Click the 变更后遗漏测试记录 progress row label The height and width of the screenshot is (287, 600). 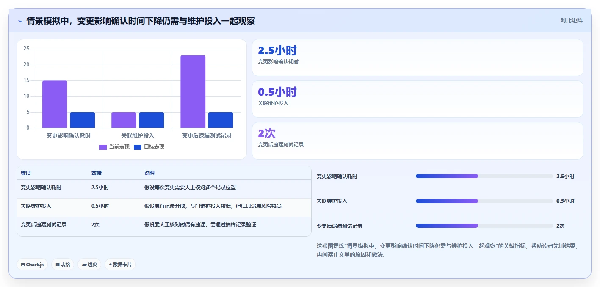click(x=340, y=226)
